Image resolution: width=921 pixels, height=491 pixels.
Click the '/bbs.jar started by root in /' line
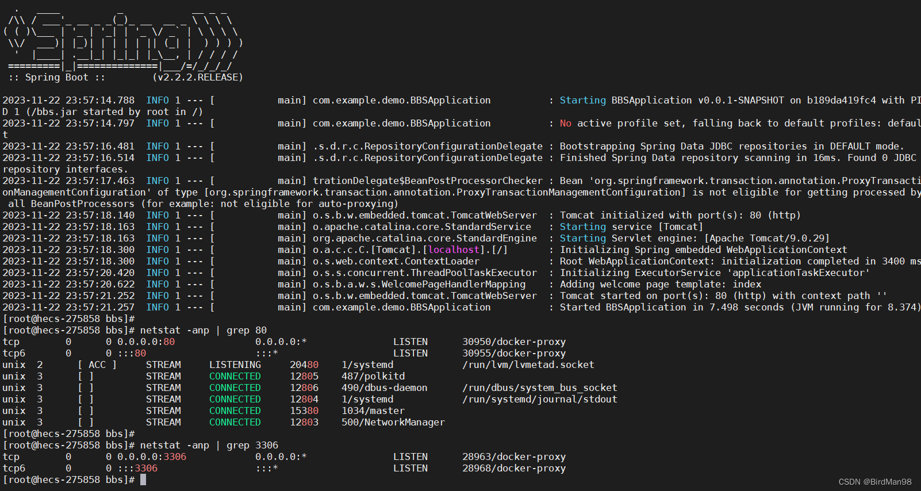tap(103, 112)
